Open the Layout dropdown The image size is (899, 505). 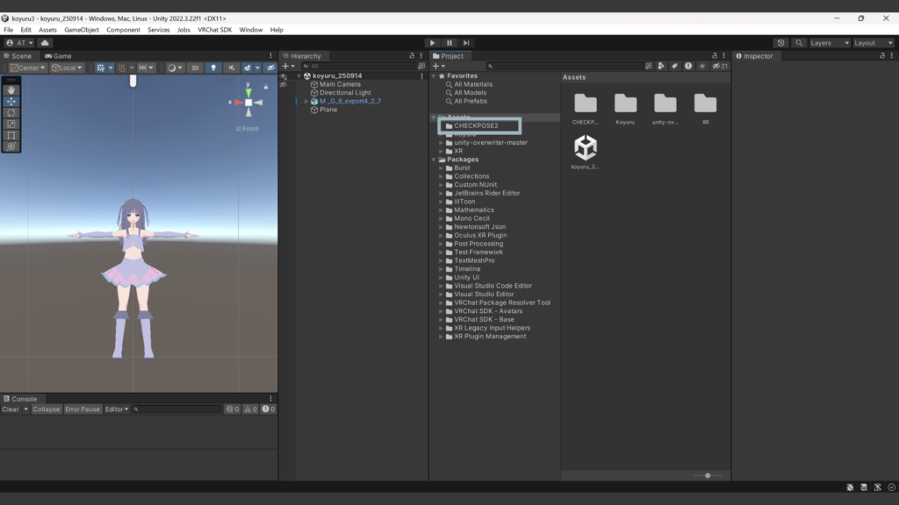click(x=874, y=42)
